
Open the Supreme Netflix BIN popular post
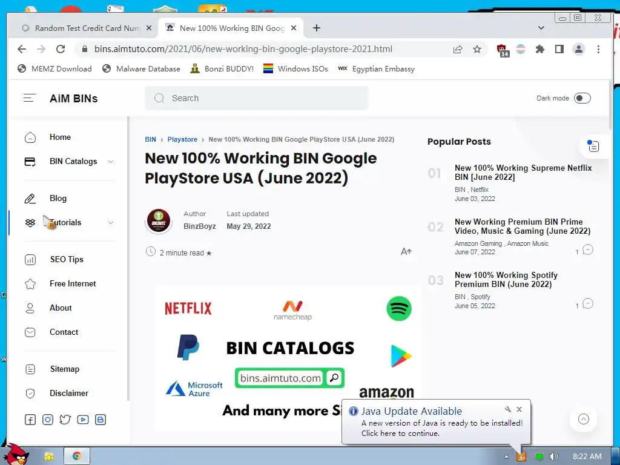(523, 173)
